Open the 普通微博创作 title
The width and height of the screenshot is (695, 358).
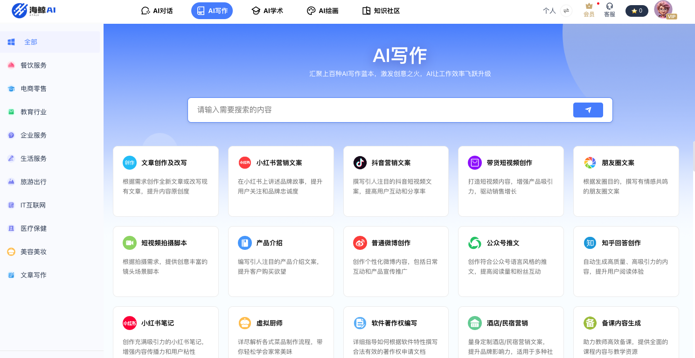391,243
